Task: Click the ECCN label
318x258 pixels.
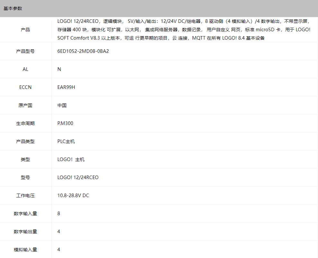Action: (25, 87)
